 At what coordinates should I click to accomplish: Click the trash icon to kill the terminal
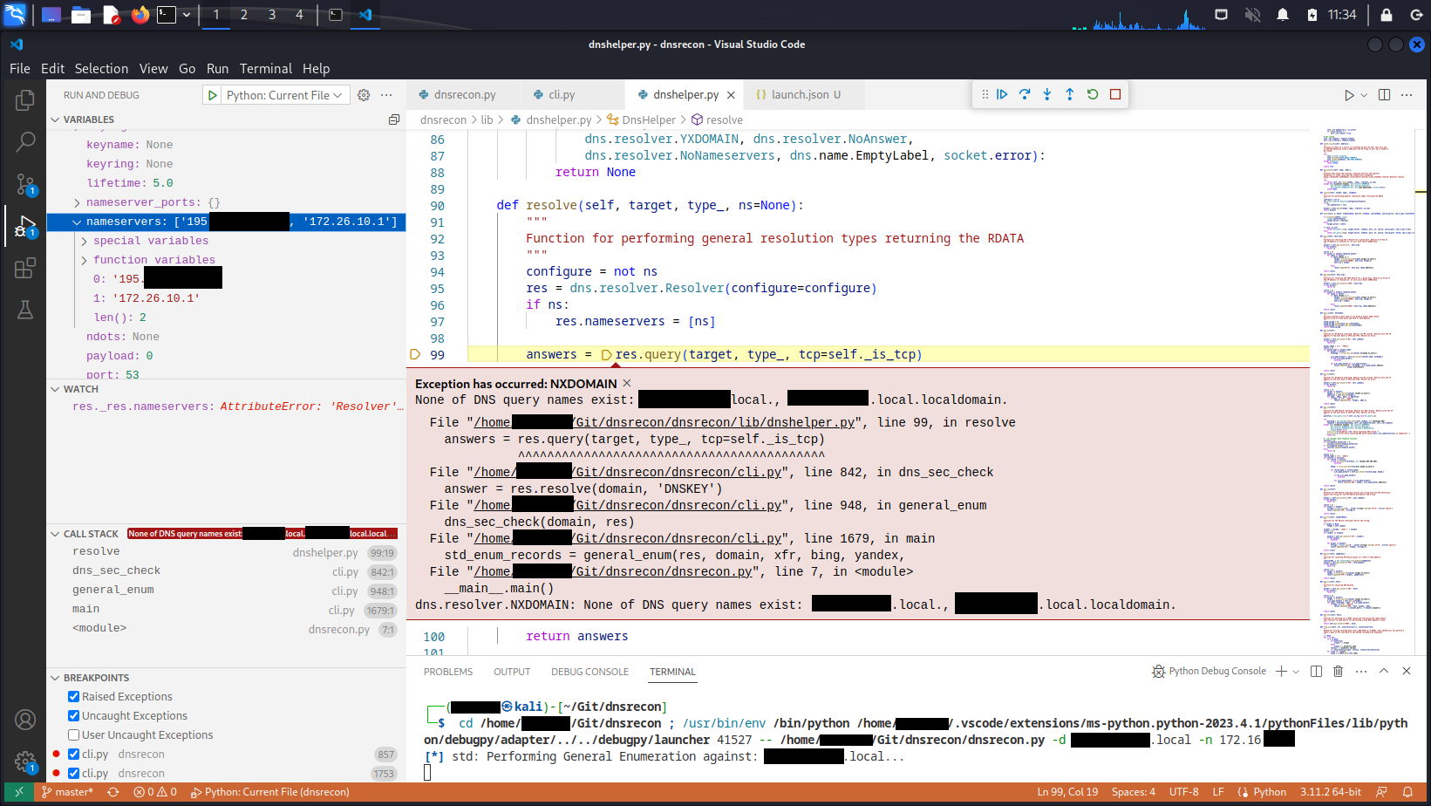pos(1339,671)
